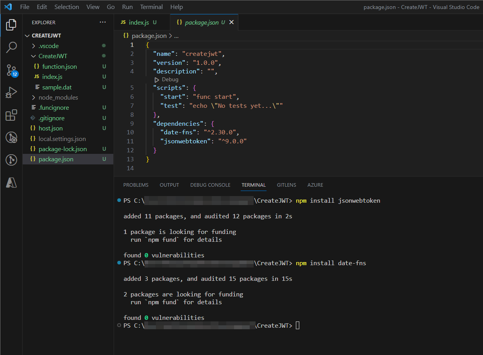483x355 pixels.
Task: Open index.js in the explorer tree
Action: point(68,77)
